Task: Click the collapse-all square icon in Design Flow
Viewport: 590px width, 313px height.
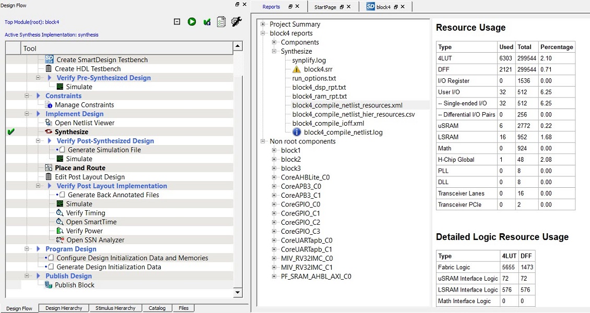Action: (177, 22)
